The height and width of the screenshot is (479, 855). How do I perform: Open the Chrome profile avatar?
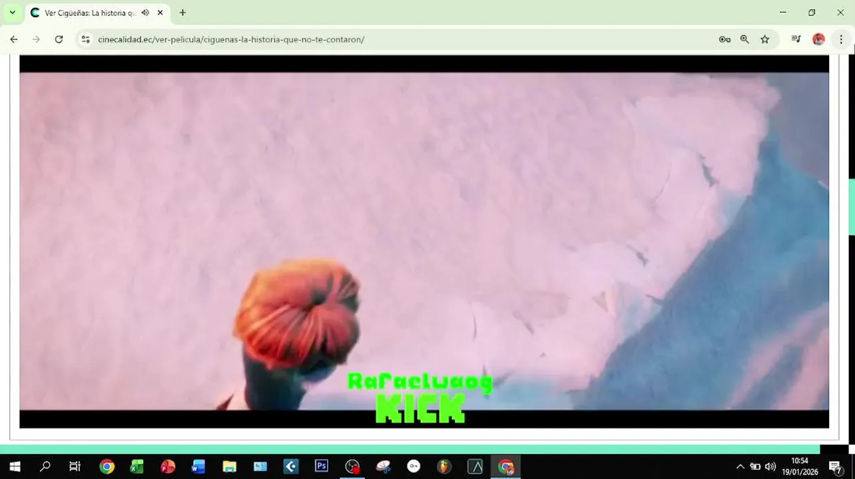pyautogui.click(x=818, y=39)
